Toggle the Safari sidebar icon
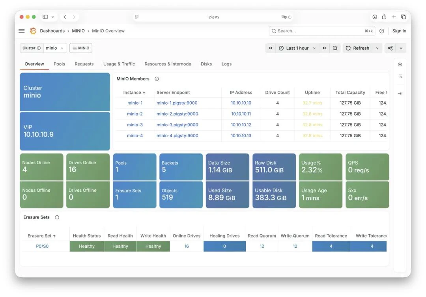Image resolution: width=426 pixels, height=297 pixels. pyautogui.click(x=45, y=17)
